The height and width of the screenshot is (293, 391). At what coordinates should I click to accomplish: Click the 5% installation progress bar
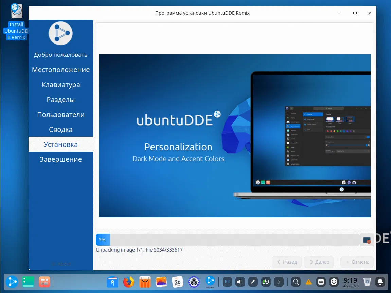point(228,240)
